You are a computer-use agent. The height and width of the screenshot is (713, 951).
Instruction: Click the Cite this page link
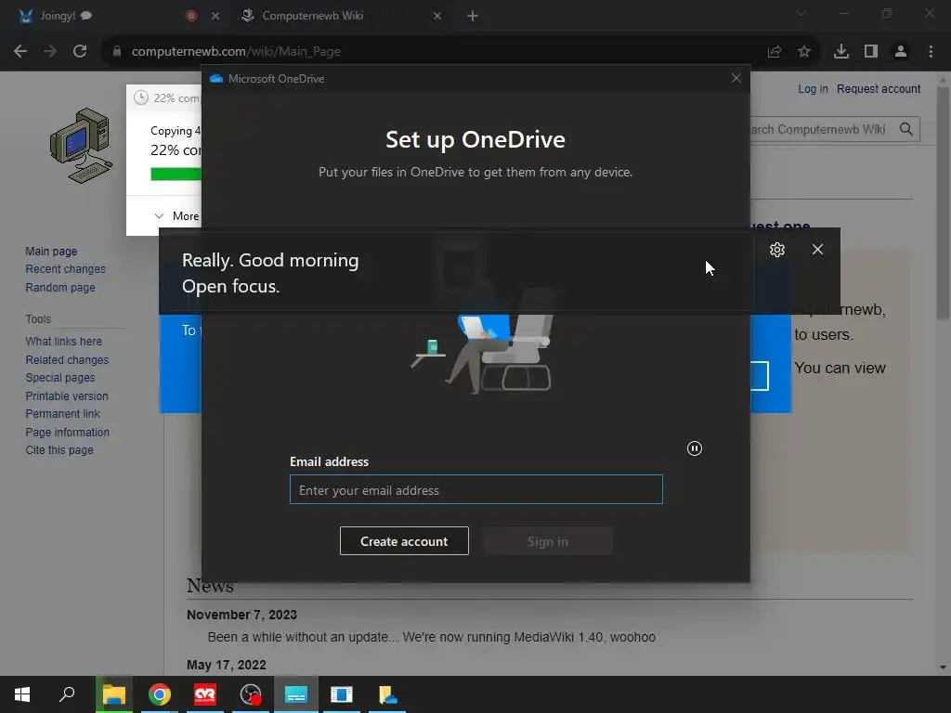[59, 450]
